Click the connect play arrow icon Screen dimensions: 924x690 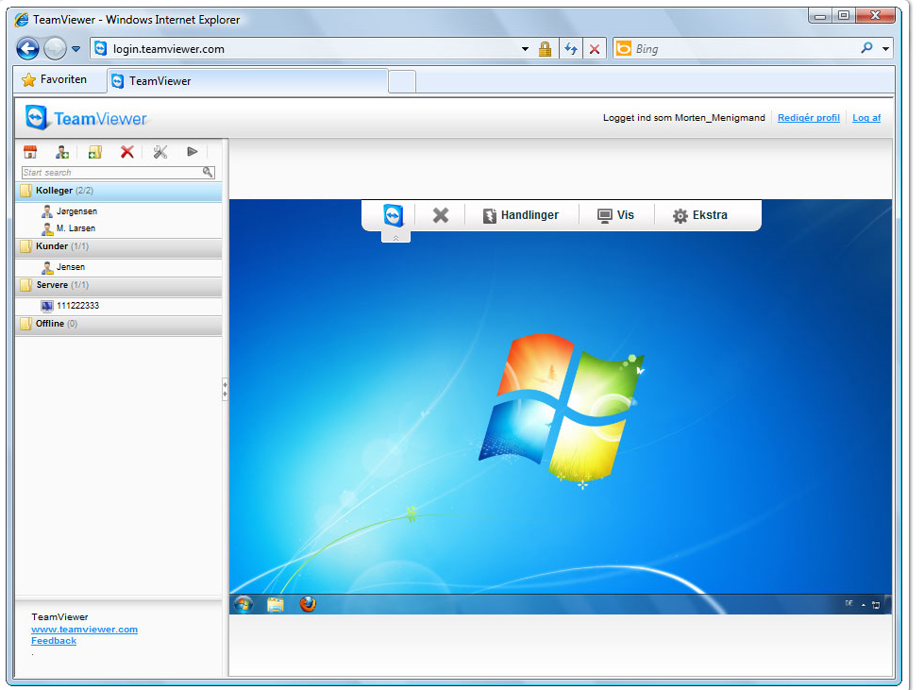click(x=192, y=152)
